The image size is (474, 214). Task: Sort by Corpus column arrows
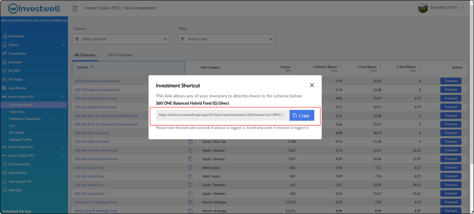294,67
